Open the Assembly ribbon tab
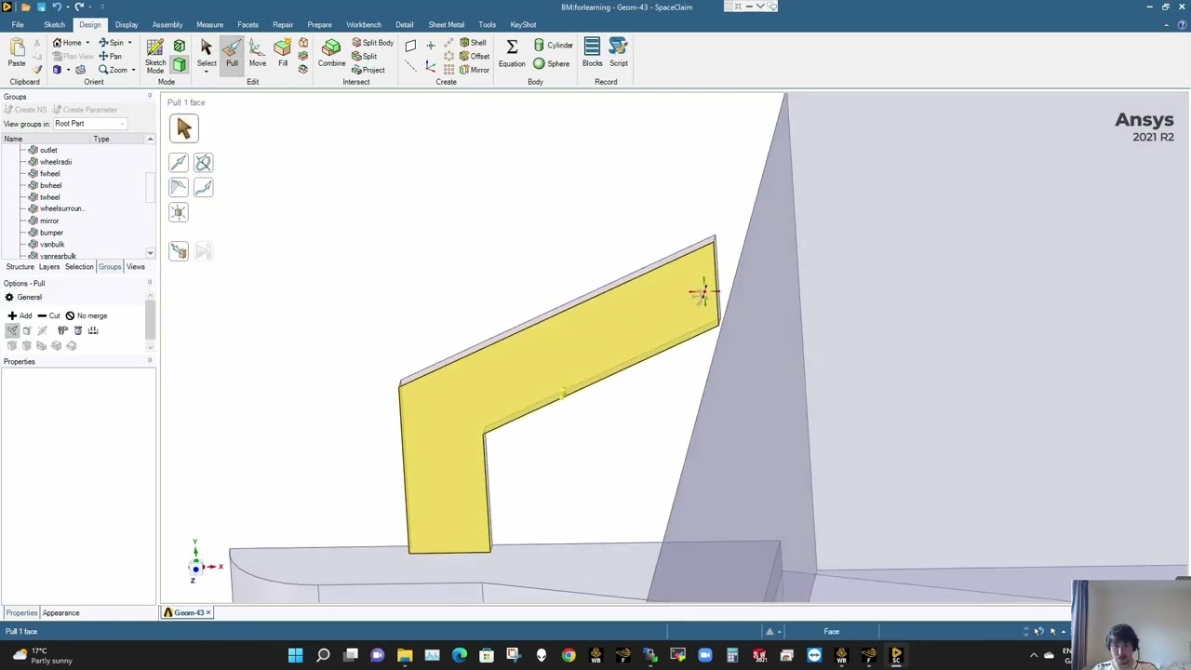The image size is (1191, 670). (x=167, y=24)
